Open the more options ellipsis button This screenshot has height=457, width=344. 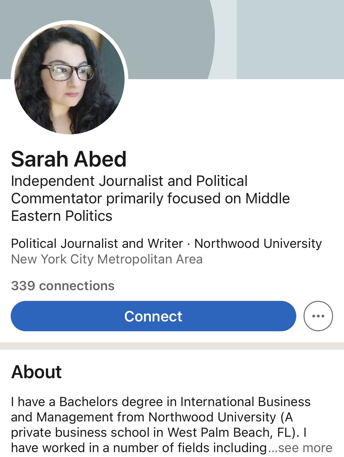[318, 316]
